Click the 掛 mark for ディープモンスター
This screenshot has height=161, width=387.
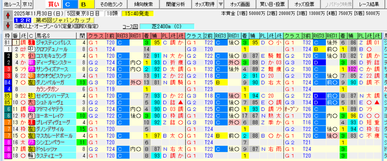[x=31, y=62]
